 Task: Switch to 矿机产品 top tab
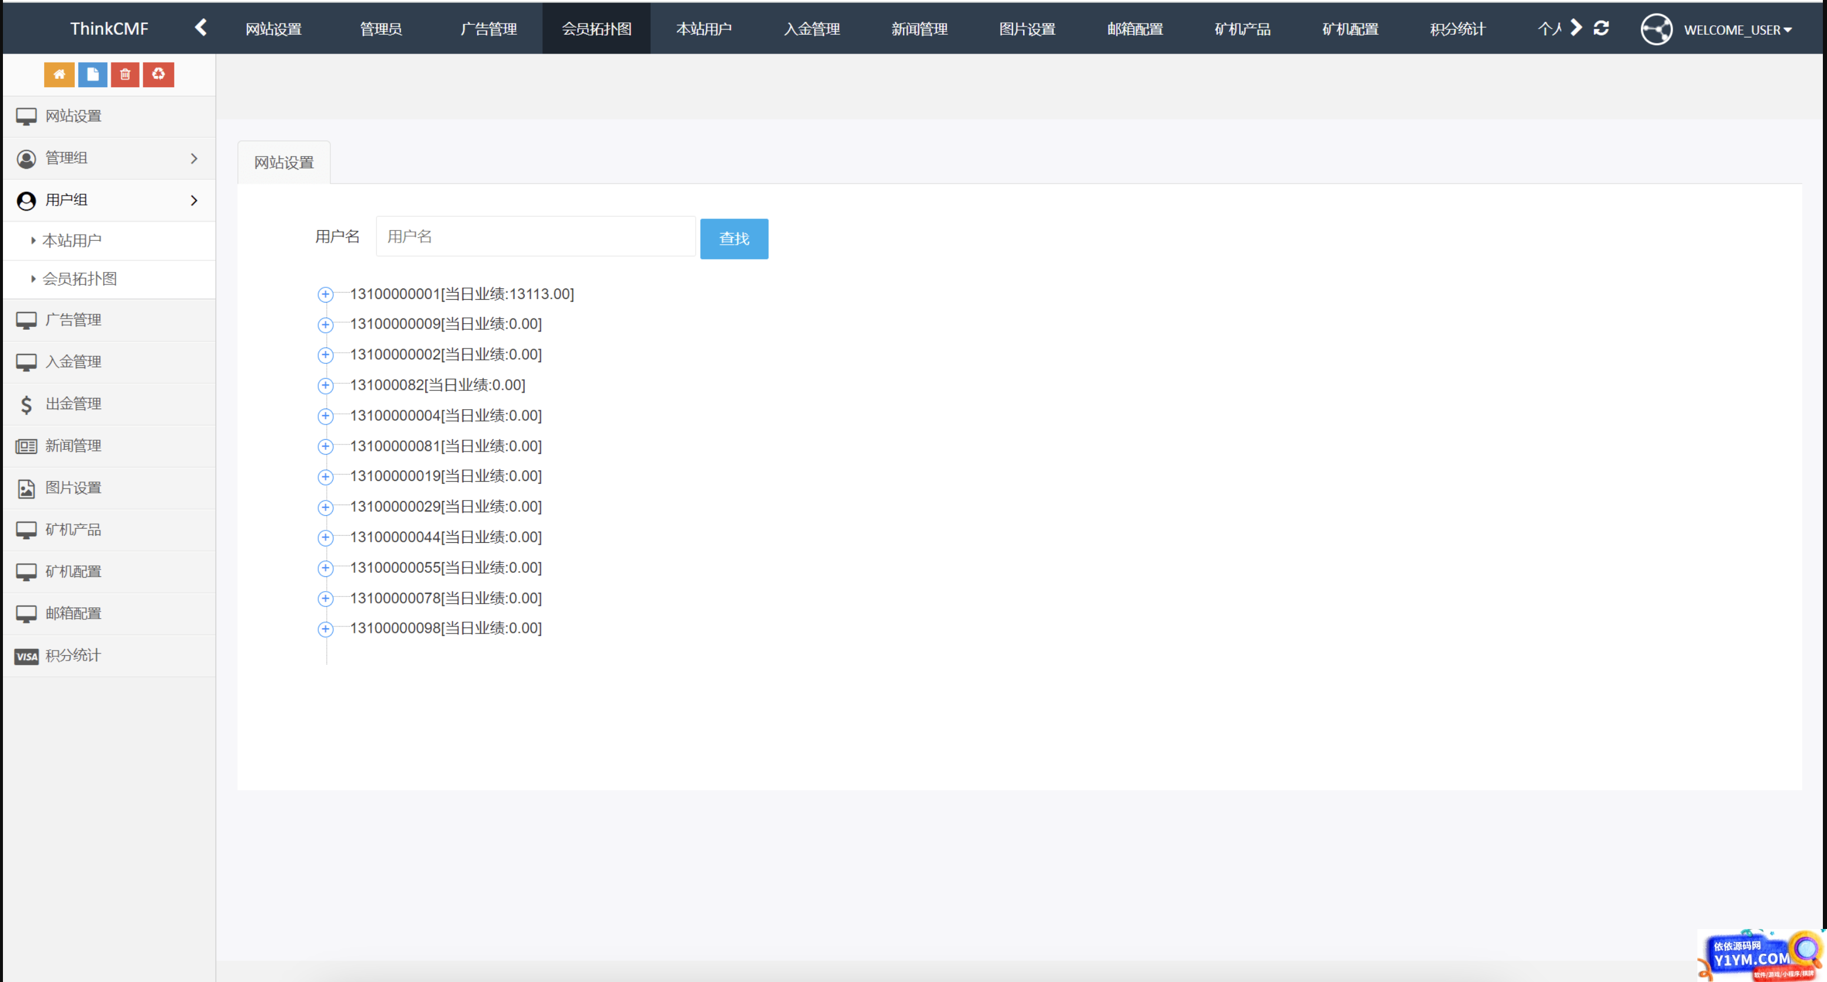tap(1243, 29)
